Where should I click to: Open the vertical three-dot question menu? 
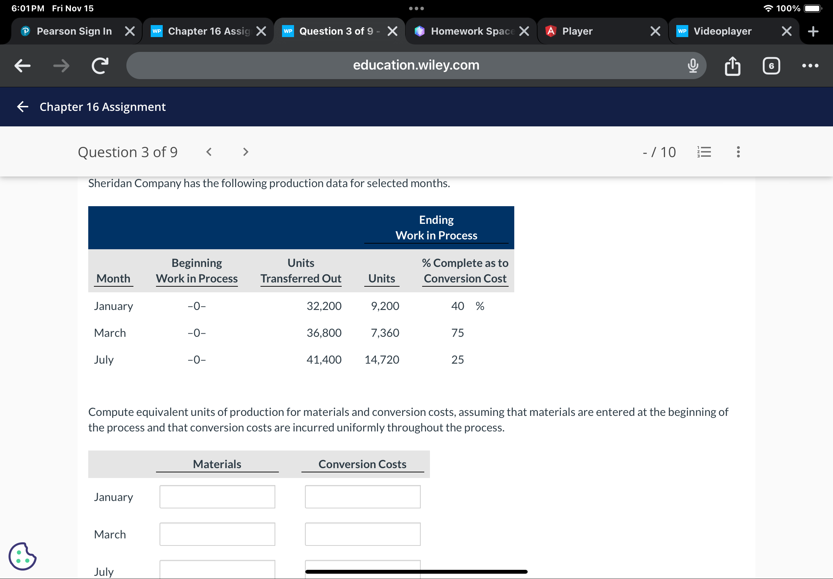coord(738,152)
